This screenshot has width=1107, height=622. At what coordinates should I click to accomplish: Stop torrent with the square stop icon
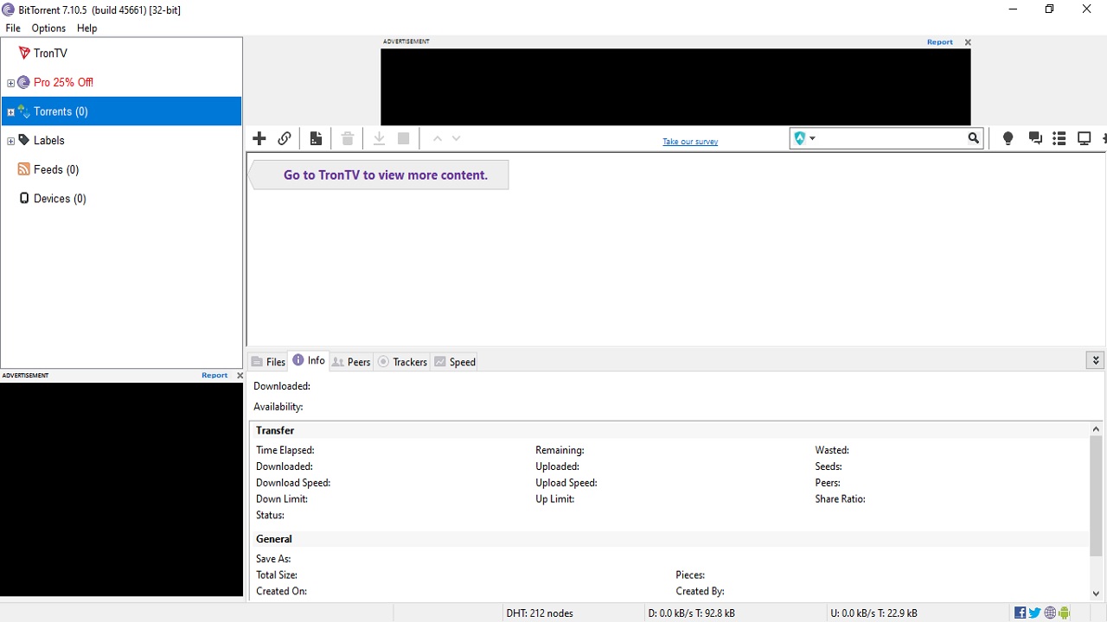tap(403, 137)
